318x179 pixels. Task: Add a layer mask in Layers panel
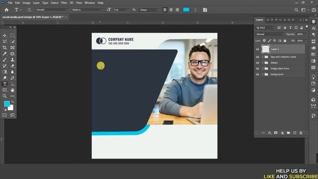coord(276,133)
